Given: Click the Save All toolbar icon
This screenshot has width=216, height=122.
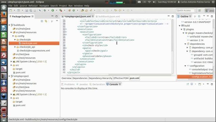Looking at the screenshot, I should tap(31, 11).
